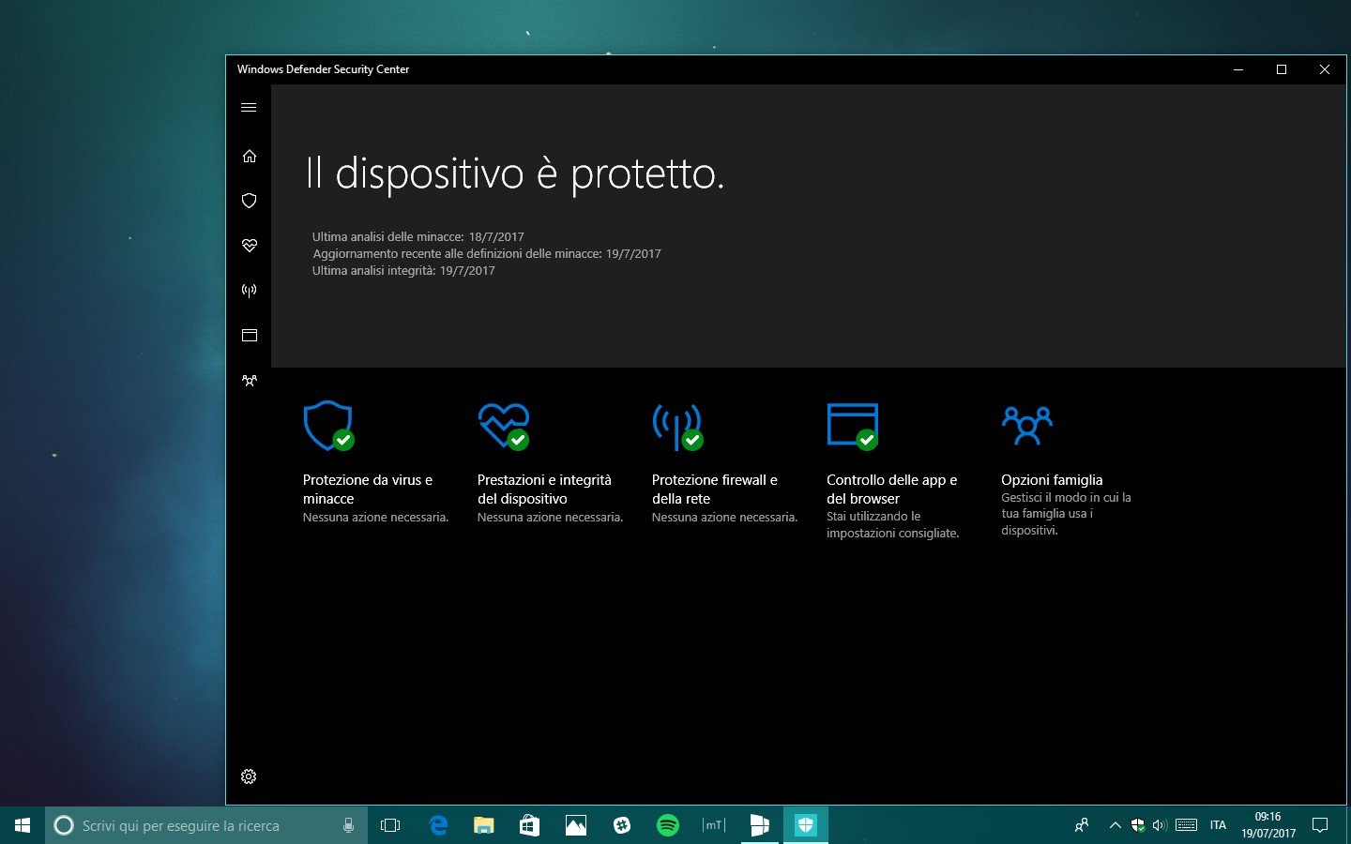Click "Stai utilizzando le impostazioni consigliate." text
The image size is (1351, 844).
tap(892, 525)
